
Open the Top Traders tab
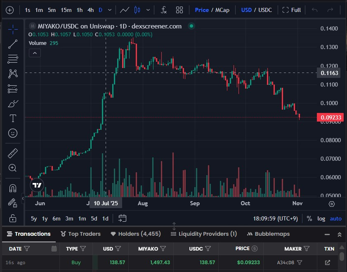point(80,234)
